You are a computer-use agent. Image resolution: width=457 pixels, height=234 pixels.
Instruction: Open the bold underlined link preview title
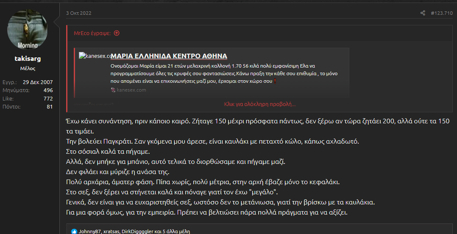(x=169, y=56)
